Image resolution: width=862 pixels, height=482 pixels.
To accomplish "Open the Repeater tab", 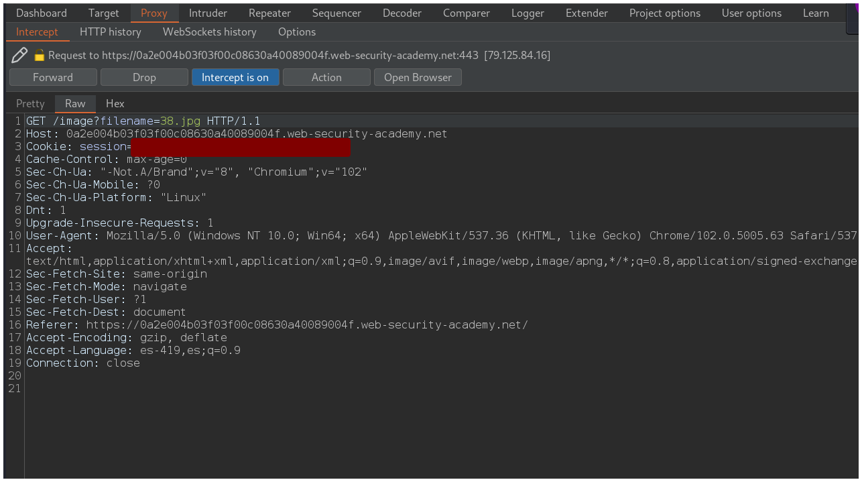I will (269, 13).
